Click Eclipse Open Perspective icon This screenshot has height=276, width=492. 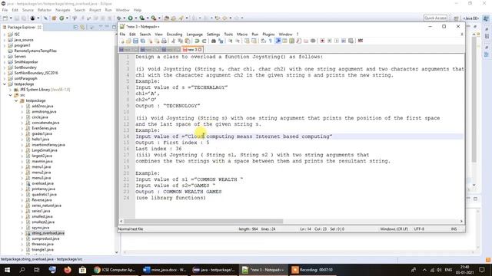[x=456, y=18]
